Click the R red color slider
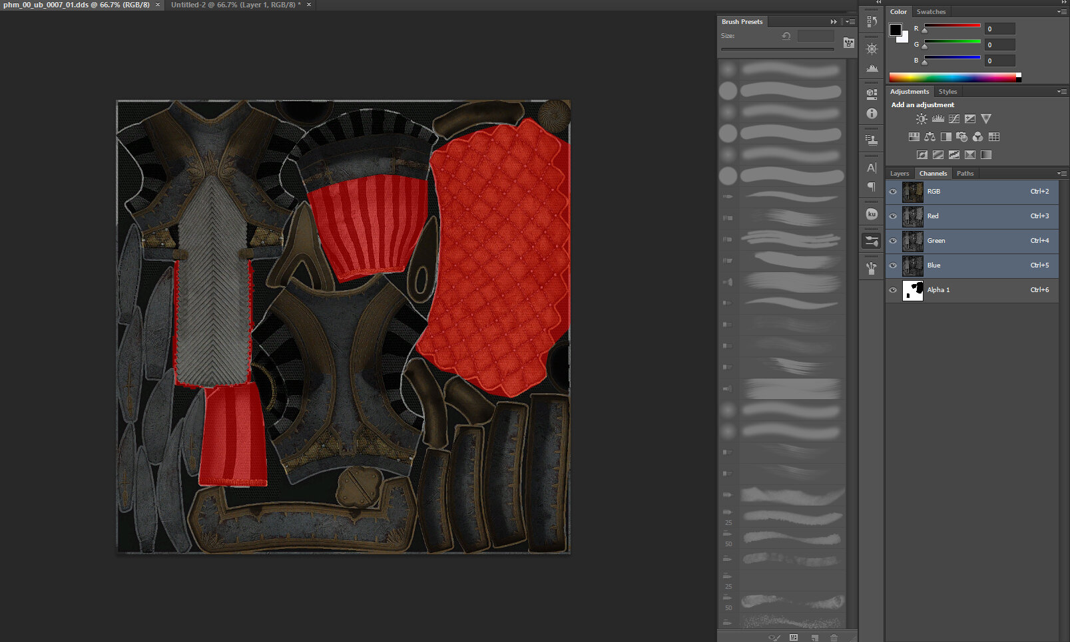The height and width of the screenshot is (642, 1070). pyautogui.click(x=952, y=26)
